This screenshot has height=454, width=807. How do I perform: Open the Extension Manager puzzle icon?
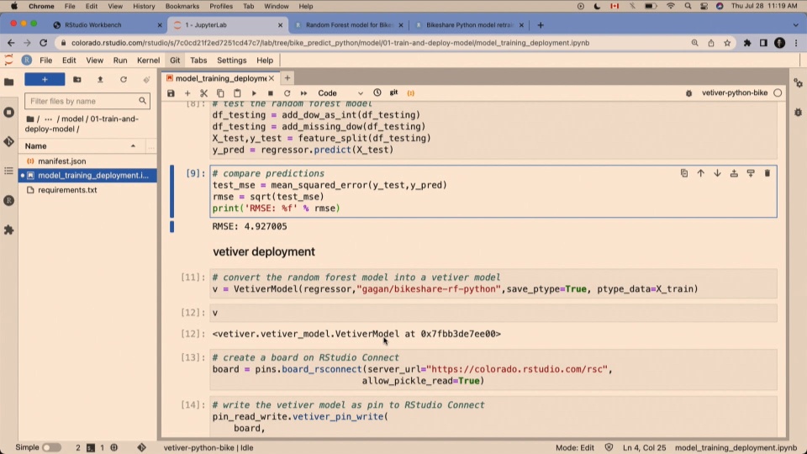tap(8, 230)
